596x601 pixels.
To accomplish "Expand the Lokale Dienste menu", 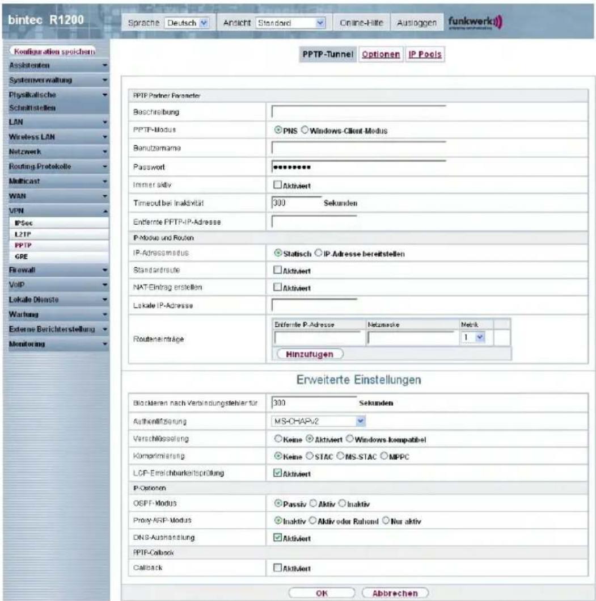I will [x=57, y=300].
